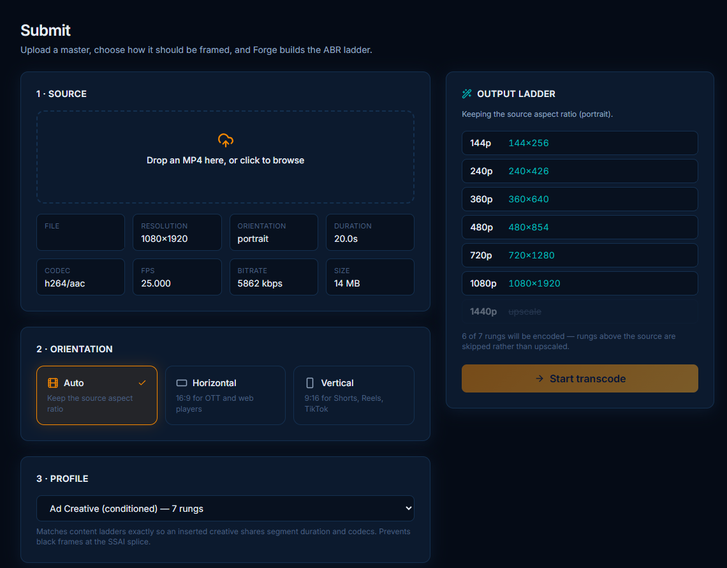Click the 720×1280 value in 720p rung
The height and width of the screenshot is (568, 727).
pyautogui.click(x=531, y=255)
